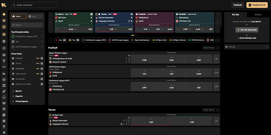Click Enter Betslip code link
The image size is (271, 135).
[x=247, y=38]
